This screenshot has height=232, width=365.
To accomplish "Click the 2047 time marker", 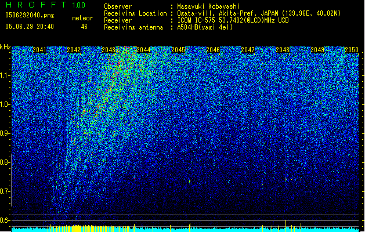I will point(248,50).
